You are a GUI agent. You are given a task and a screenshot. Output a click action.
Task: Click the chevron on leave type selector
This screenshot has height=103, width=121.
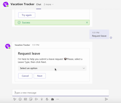pyautogui.click(x=84, y=68)
